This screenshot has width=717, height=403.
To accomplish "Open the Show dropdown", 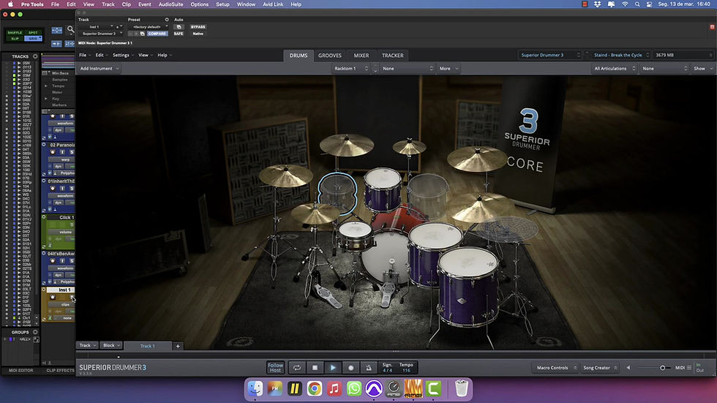I will (703, 69).
